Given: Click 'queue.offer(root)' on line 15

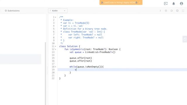Looking at the screenshot, I should [81, 58].
